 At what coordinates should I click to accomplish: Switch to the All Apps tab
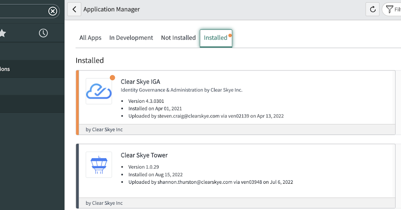click(90, 38)
